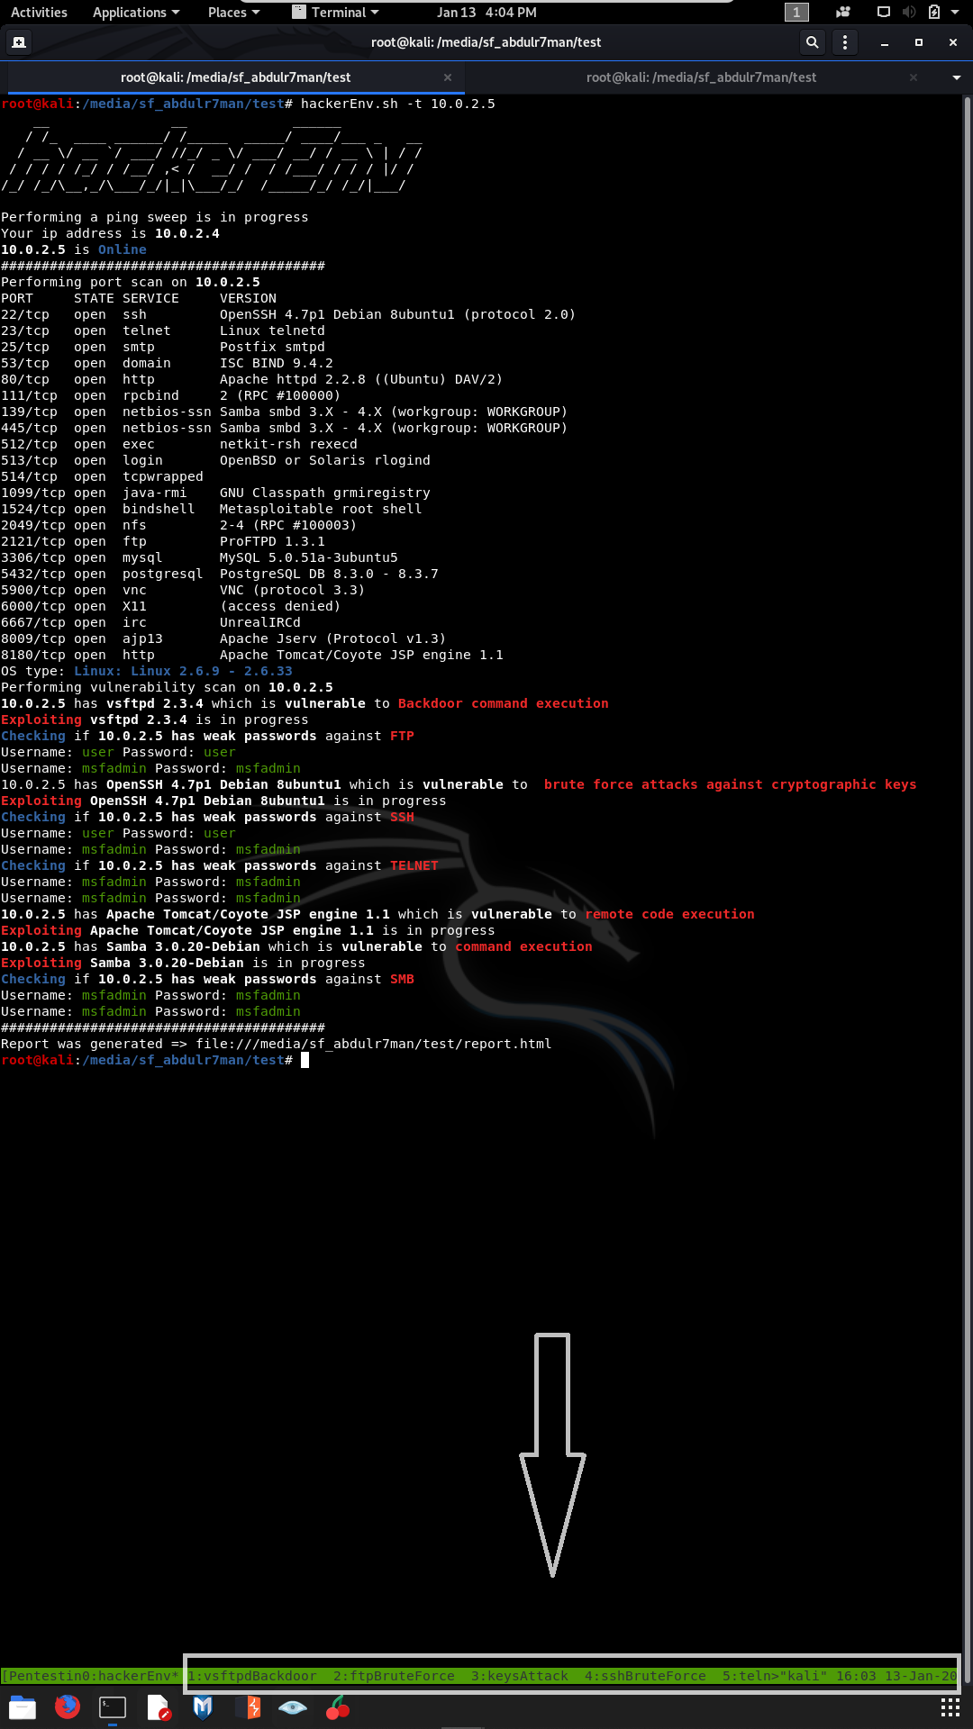Screen dimensions: 973x1729
Task: Open terminal search with magnifier icon
Action: 812,42
